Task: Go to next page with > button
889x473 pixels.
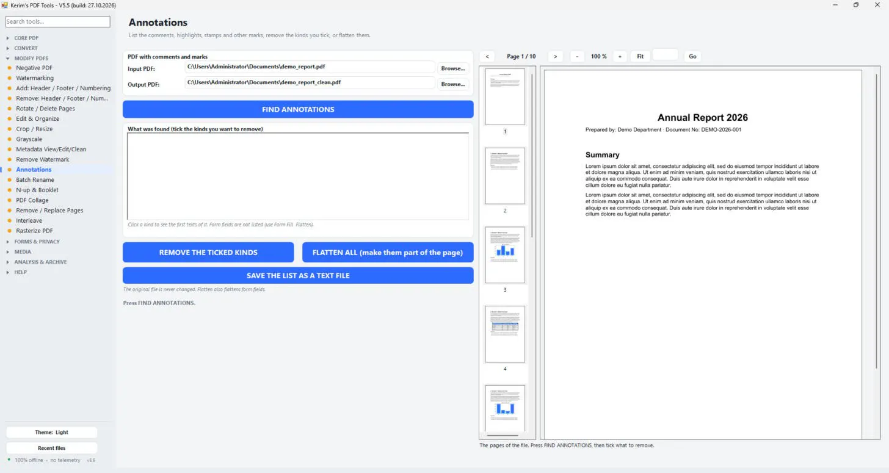Action: coord(555,56)
